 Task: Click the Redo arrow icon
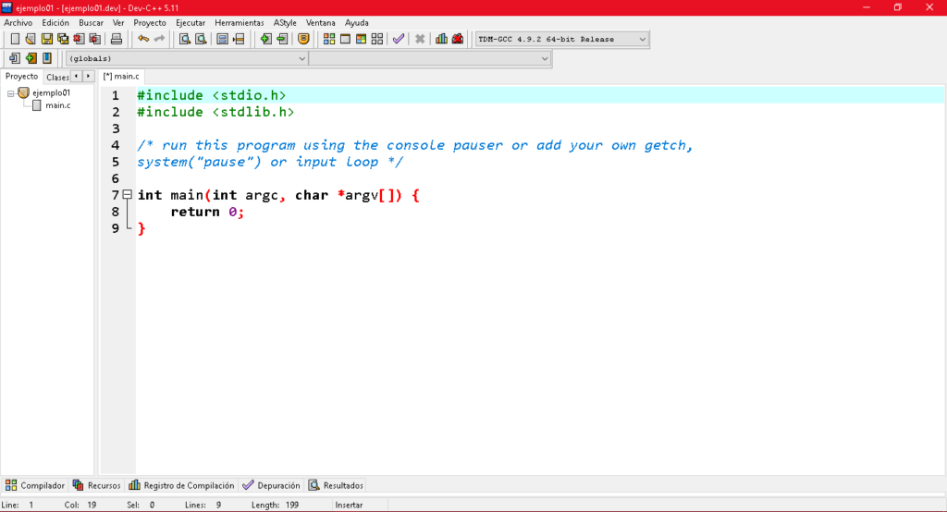tap(159, 39)
